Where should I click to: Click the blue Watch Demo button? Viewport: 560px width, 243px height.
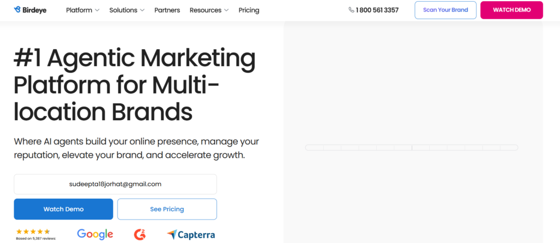click(63, 209)
